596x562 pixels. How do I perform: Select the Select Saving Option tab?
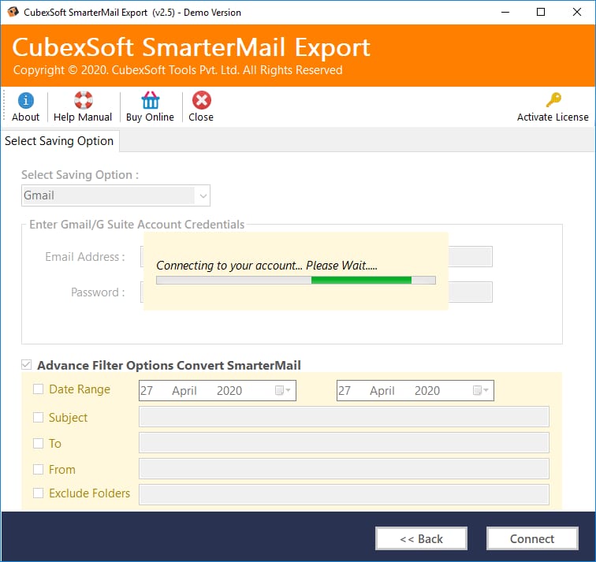[x=59, y=141]
